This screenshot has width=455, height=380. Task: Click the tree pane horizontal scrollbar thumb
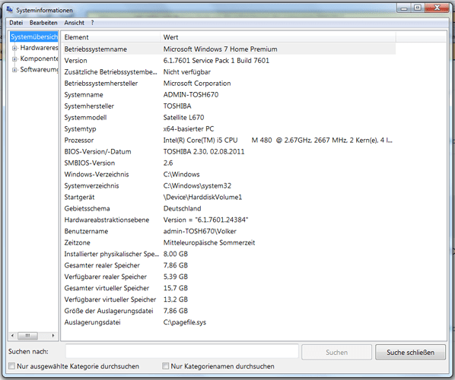pyautogui.click(x=27, y=336)
